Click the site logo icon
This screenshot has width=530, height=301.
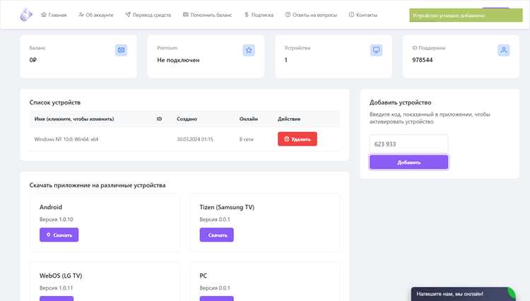pos(26,15)
